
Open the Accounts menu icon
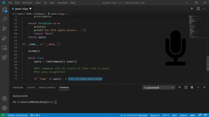4,98
